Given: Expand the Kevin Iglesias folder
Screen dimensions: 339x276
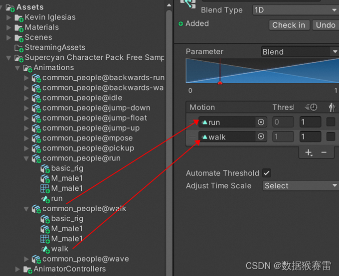Looking at the screenshot, I should click(x=8, y=17).
